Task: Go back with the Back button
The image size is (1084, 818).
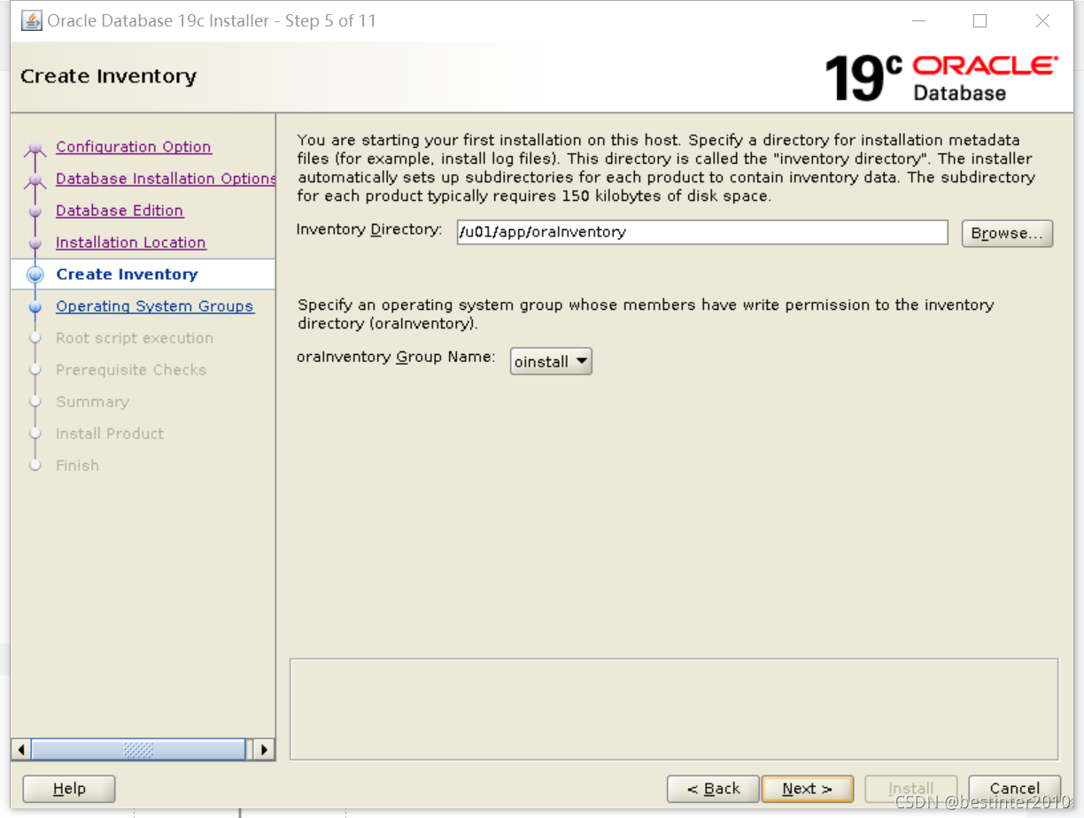Action: click(713, 789)
